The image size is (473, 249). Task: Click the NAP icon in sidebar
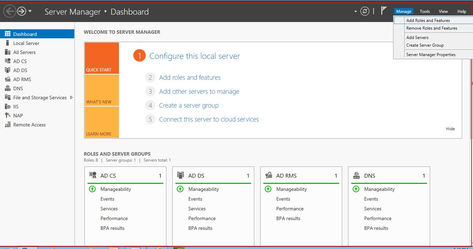click(8, 116)
